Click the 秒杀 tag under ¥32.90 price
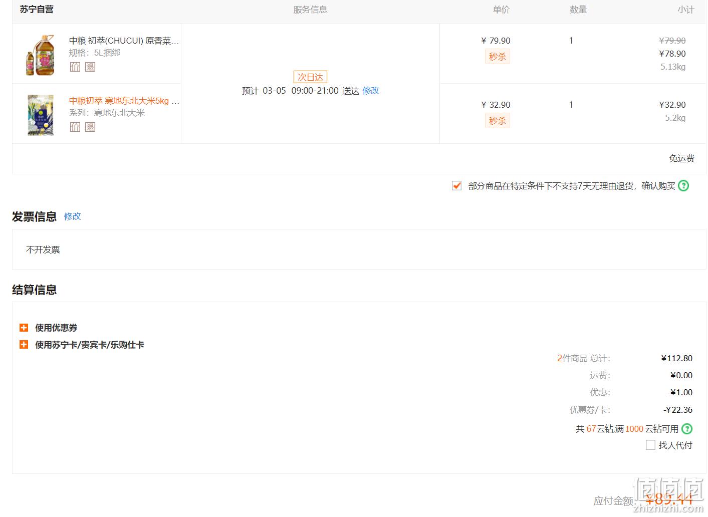 click(498, 121)
